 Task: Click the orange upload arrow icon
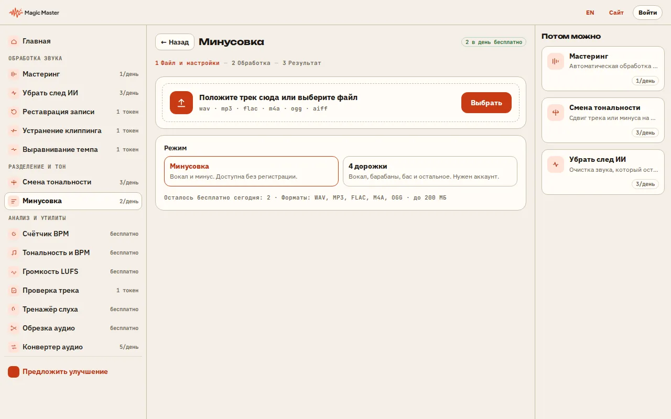pos(181,103)
